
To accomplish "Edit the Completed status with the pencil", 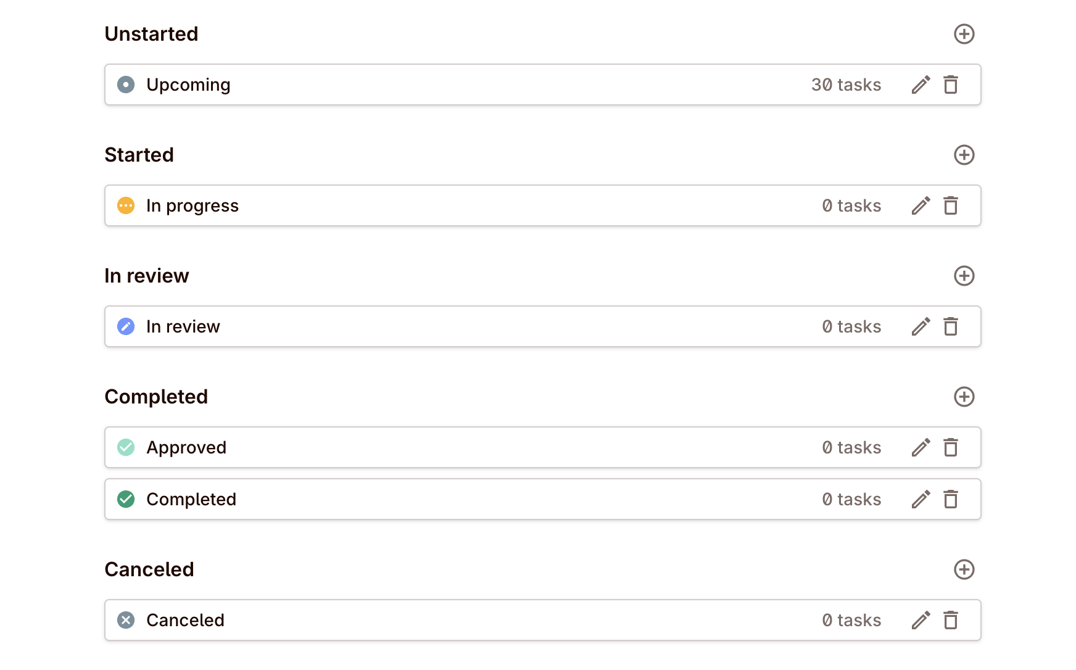I will tap(921, 499).
